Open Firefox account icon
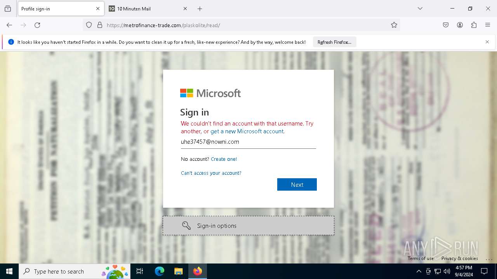This screenshot has width=497, height=279. coord(460,25)
